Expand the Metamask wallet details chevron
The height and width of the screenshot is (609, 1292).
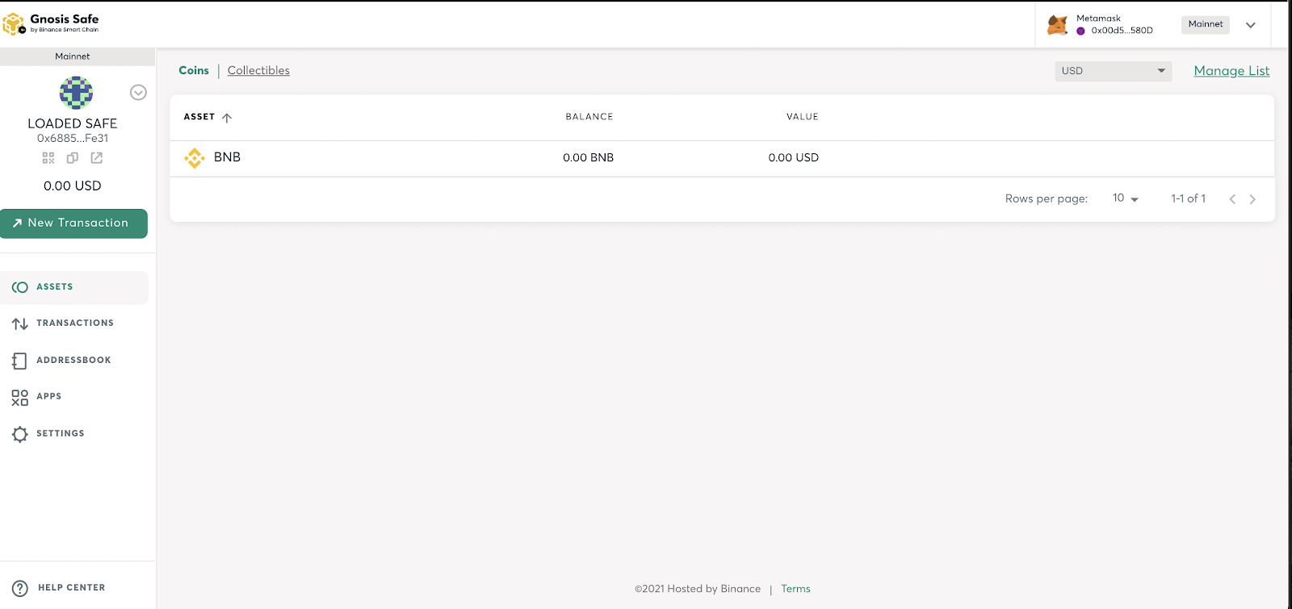click(1251, 25)
